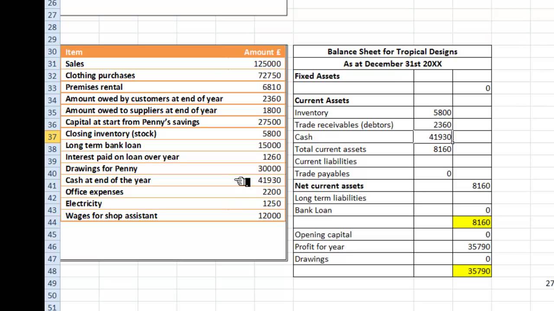554x311 pixels.
Task: Click the Amount £ column header
Action: pyautogui.click(x=262, y=52)
